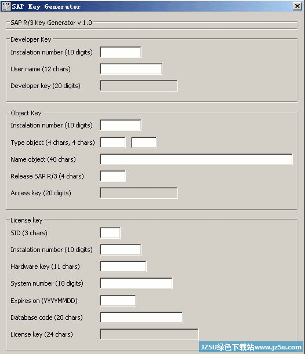Click the System number (18 digits) field
The width and height of the screenshot is (305, 354).
(x=136, y=283)
